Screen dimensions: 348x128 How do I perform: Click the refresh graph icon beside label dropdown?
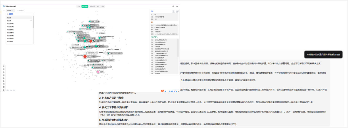(4, 11)
